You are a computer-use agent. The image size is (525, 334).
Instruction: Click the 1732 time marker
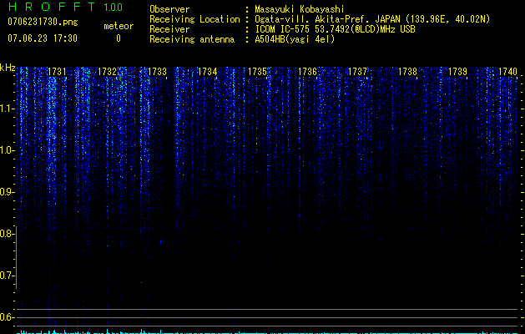pos(107,72)
